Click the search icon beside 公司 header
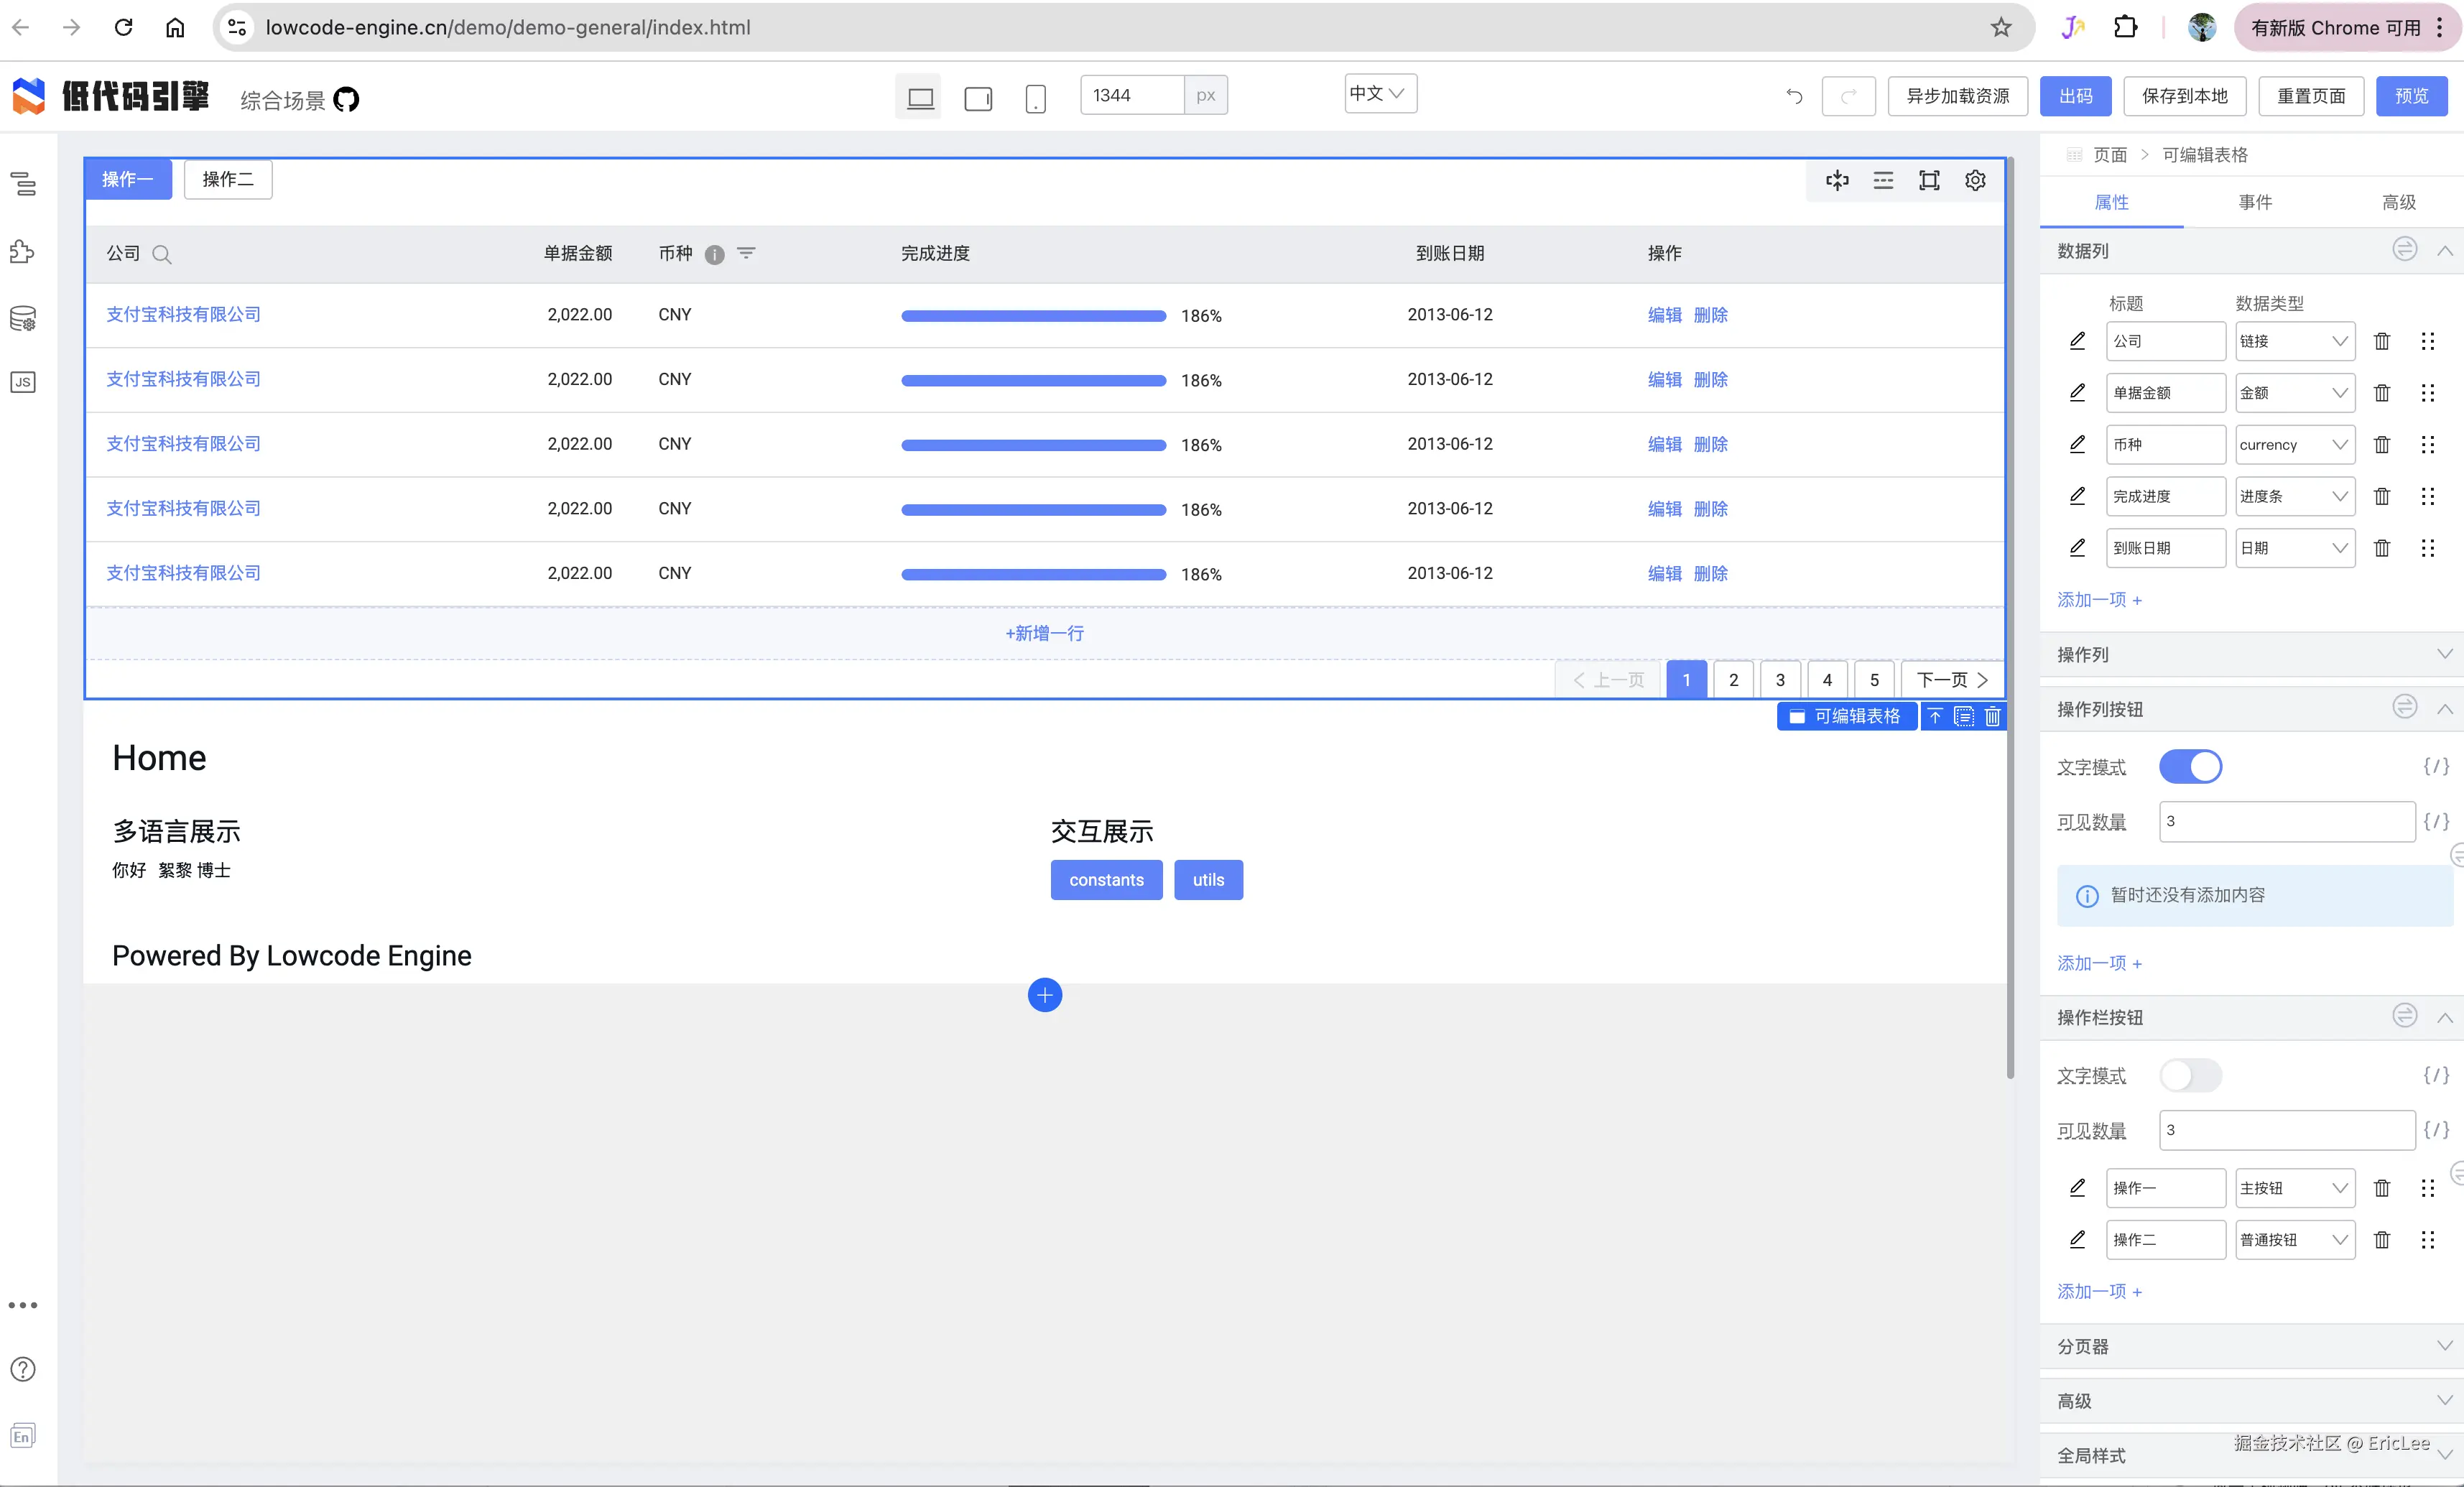Viewport: 2464px width, 1487px height. 162,255
